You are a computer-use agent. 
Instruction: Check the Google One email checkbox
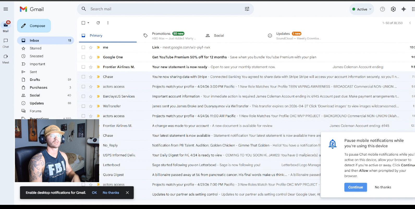(x=83, y=57)
